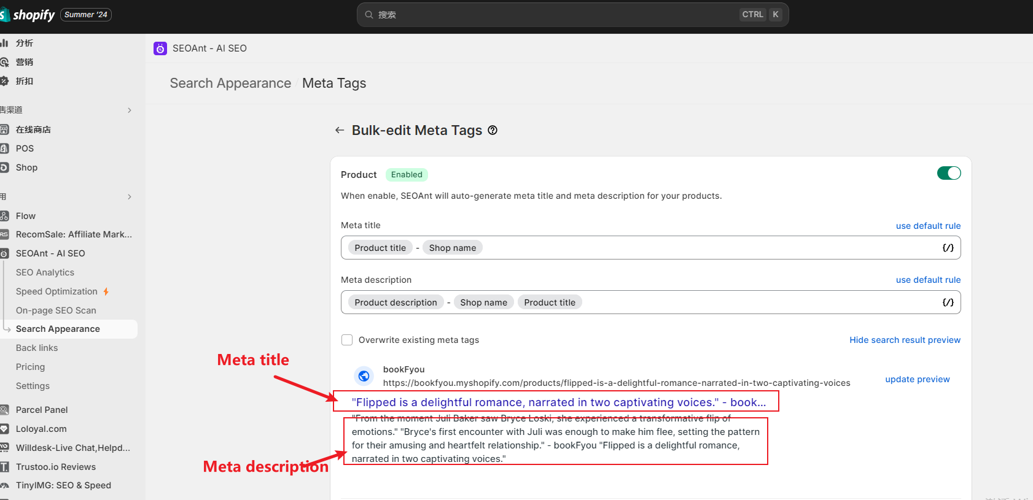Screen dimensions: 1033x500
Task: Select Product title tag in Meta title
Action: pos(380,248)
